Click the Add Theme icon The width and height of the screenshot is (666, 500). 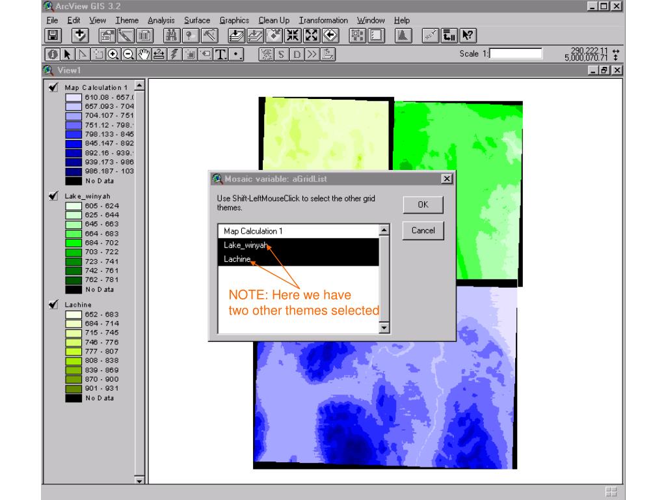pyautogui.click(x=80, y=35)
